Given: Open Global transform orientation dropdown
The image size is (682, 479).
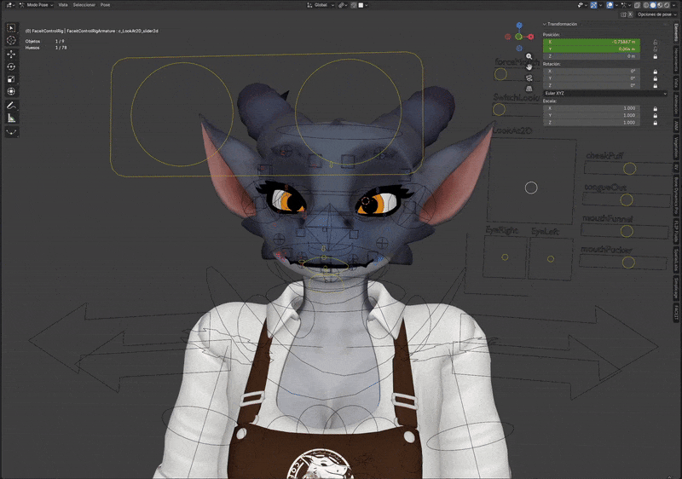Looking at the screenshot, I should 321,5.
